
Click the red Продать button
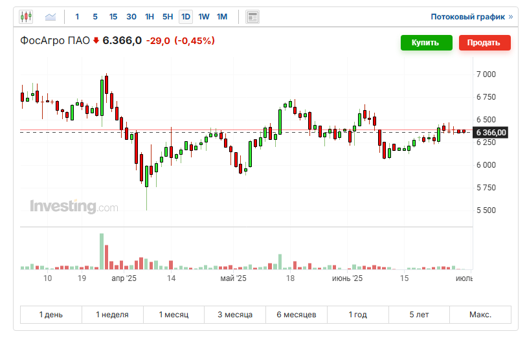point(485,43)
